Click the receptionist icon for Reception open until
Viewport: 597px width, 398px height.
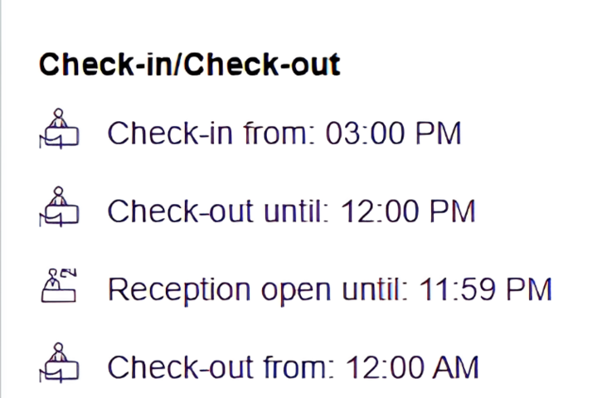[x=59, y=285]
